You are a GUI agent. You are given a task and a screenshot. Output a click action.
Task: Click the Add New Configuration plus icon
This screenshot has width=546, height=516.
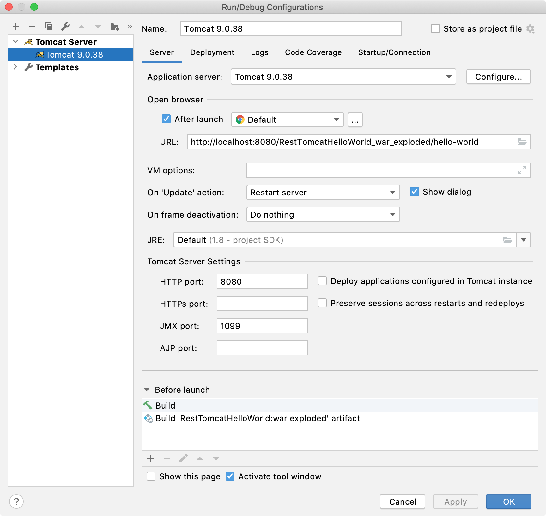click(x=16, y=27)
